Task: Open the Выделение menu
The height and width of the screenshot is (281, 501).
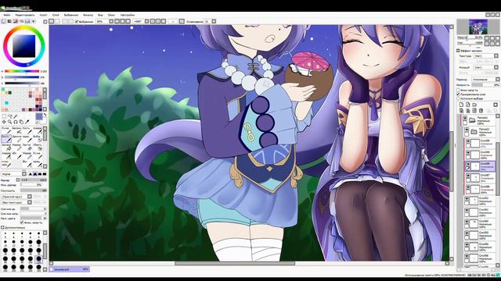Action: coord(71,15)
